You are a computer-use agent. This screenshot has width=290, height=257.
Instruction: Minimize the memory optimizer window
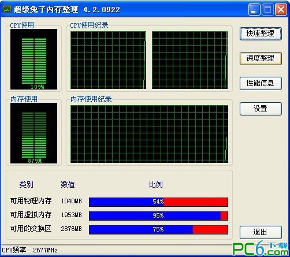254,9
